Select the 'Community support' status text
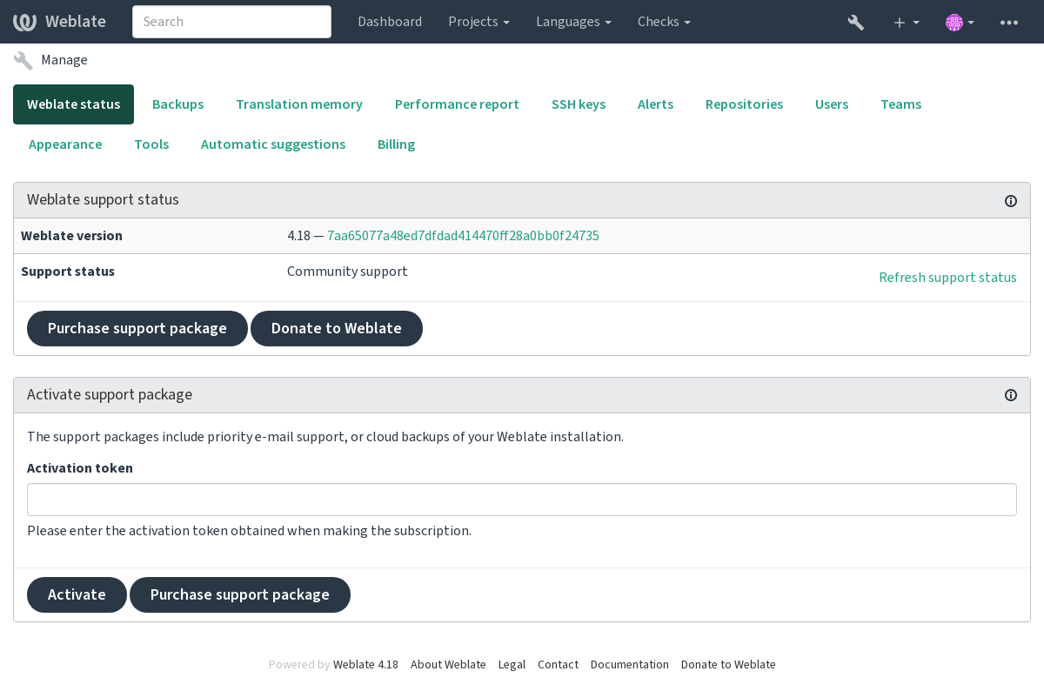Image resolution: width=1044 pixels, height=698 pixels. (x=347, y=272)
